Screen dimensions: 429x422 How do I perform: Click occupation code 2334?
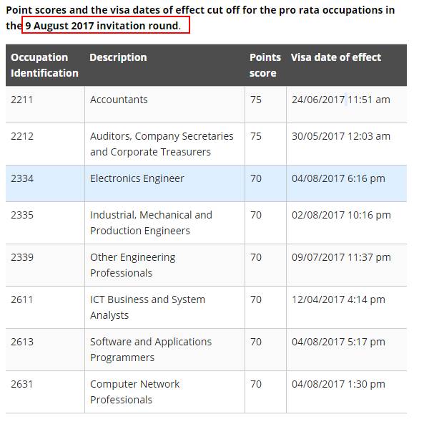click(22, 178)
